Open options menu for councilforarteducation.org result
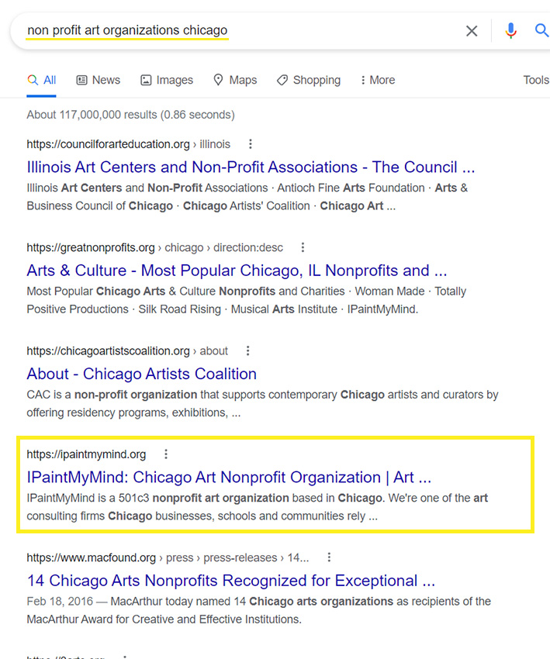This screenshot has height=659, width=550. pyautogui.click(x=250, y=144)
